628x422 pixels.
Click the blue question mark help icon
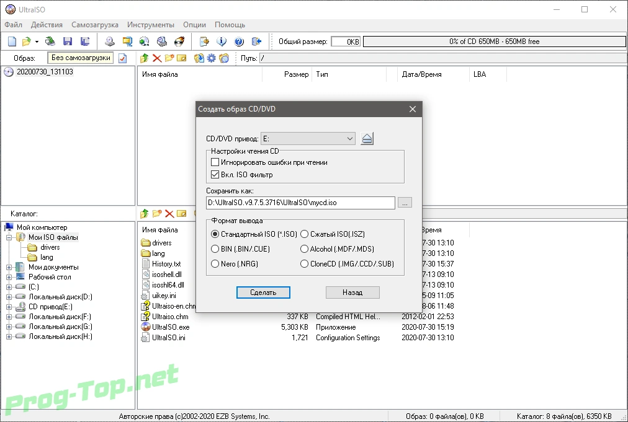239,41
